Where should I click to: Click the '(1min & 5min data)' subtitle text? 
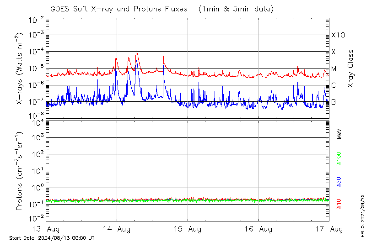(x=233, y=9)
